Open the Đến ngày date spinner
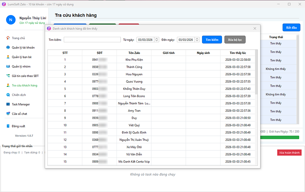Image resolution: width=305 pixels, height=192 pixels. (197, 40)
